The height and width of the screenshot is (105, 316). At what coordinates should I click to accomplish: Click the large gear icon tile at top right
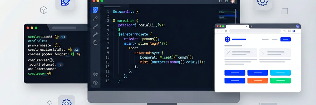coord(262,3)
